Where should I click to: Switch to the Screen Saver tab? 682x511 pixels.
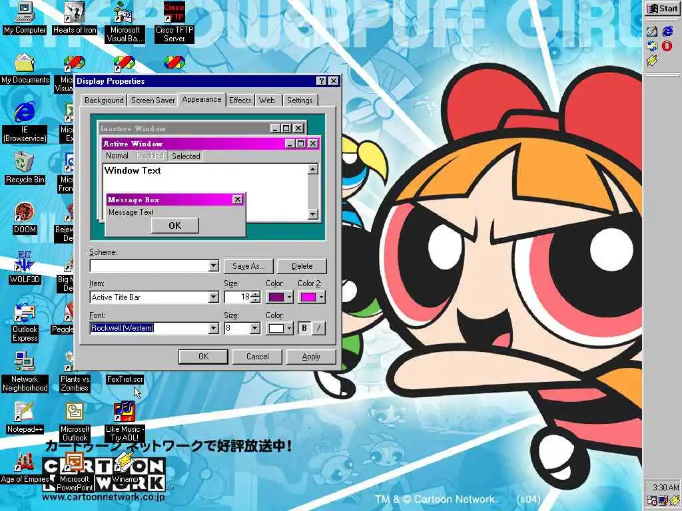(x=153, y=100)
